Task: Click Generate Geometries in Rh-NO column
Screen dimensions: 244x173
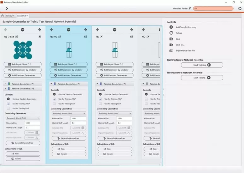Action: click(68, 138)
